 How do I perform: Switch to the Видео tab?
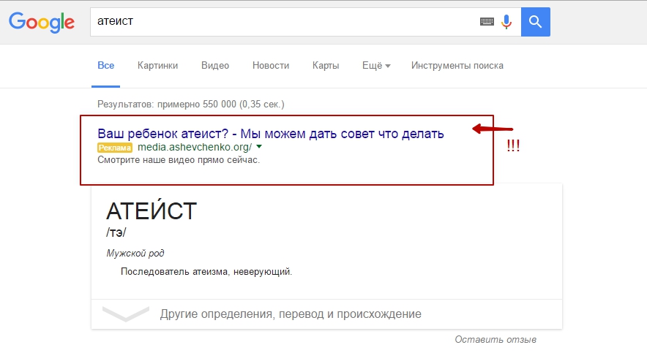215,66
